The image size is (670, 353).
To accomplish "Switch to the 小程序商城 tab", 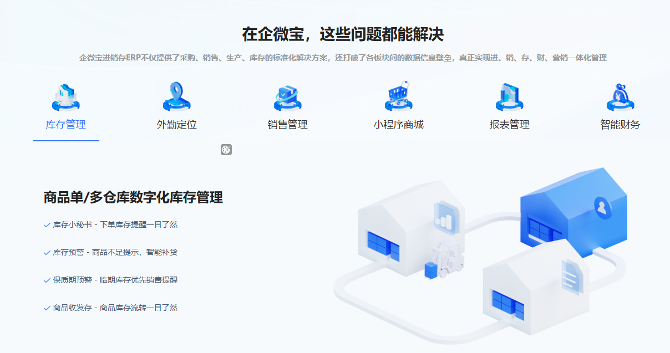I will [x=399, y=125].
